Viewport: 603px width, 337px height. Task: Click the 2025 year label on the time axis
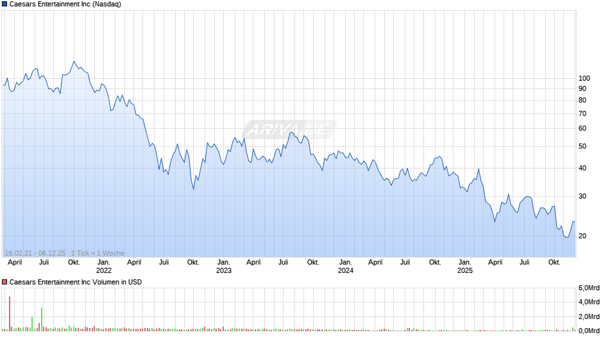pos(464,270)
